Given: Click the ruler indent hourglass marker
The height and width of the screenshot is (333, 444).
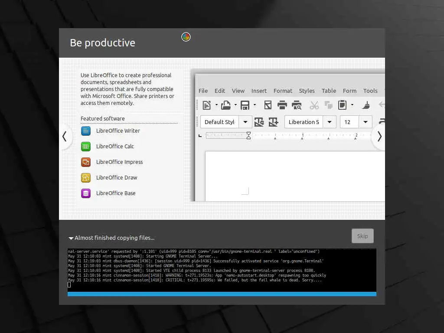Looking at the screenshot, I should tap(248, 136).
